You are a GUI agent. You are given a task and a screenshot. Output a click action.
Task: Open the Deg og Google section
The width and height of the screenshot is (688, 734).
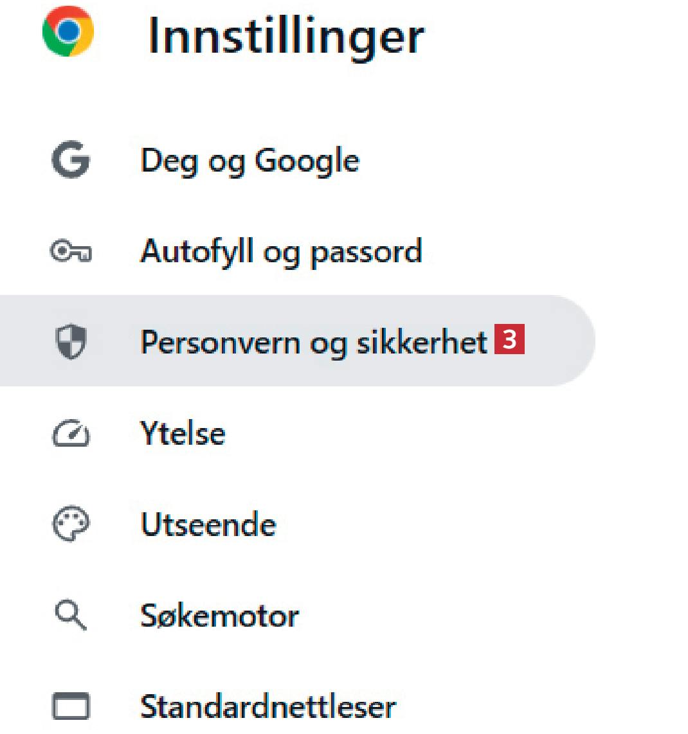click(249, 161)
